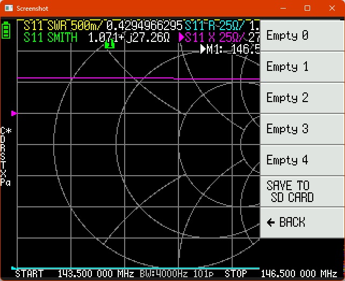Go back using the BACK button

[302, 222]
